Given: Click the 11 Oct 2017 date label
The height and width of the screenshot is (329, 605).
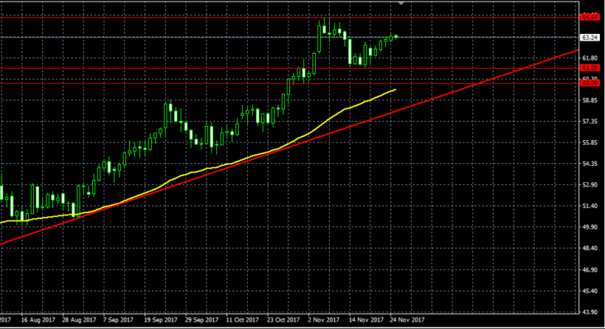Looking at the screenshot, I should [242, 320].
